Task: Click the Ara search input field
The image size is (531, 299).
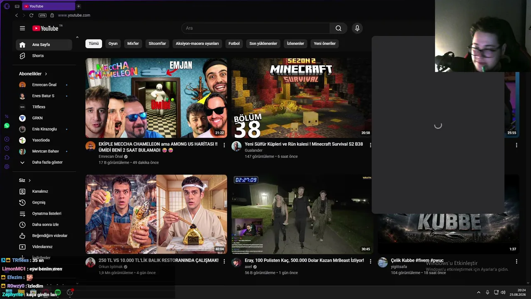Action: [256, 28]
